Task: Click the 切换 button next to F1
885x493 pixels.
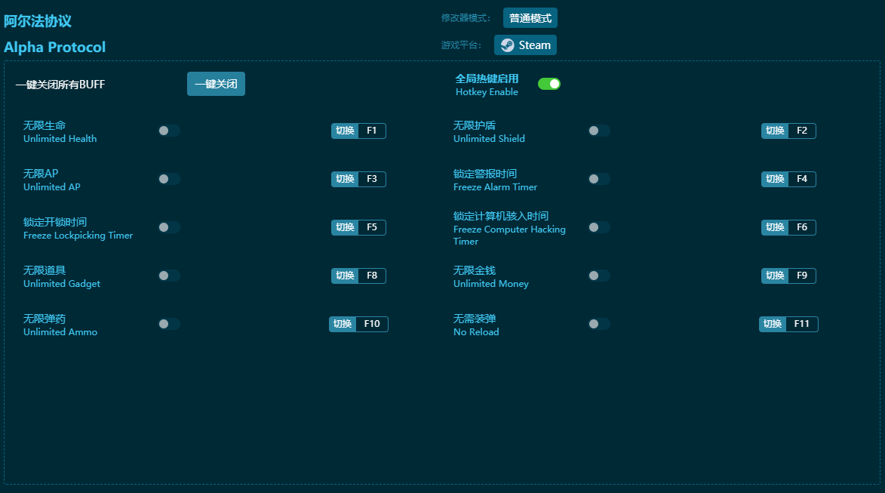Action: [x=345, y=131]
